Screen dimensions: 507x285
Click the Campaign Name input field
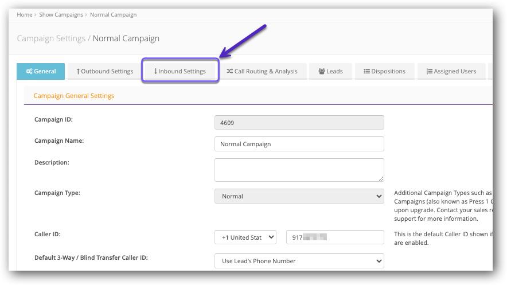pyautogui.click(x=299, y=144)
